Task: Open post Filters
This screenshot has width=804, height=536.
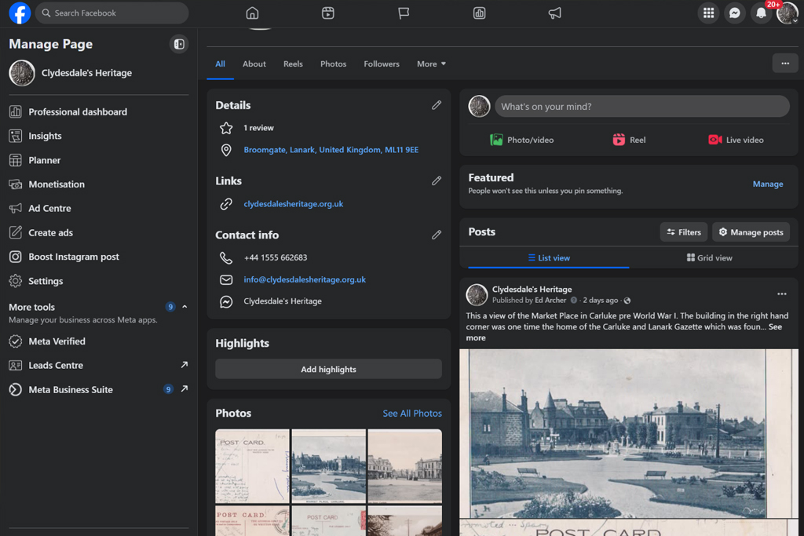Action: [684, 232]
